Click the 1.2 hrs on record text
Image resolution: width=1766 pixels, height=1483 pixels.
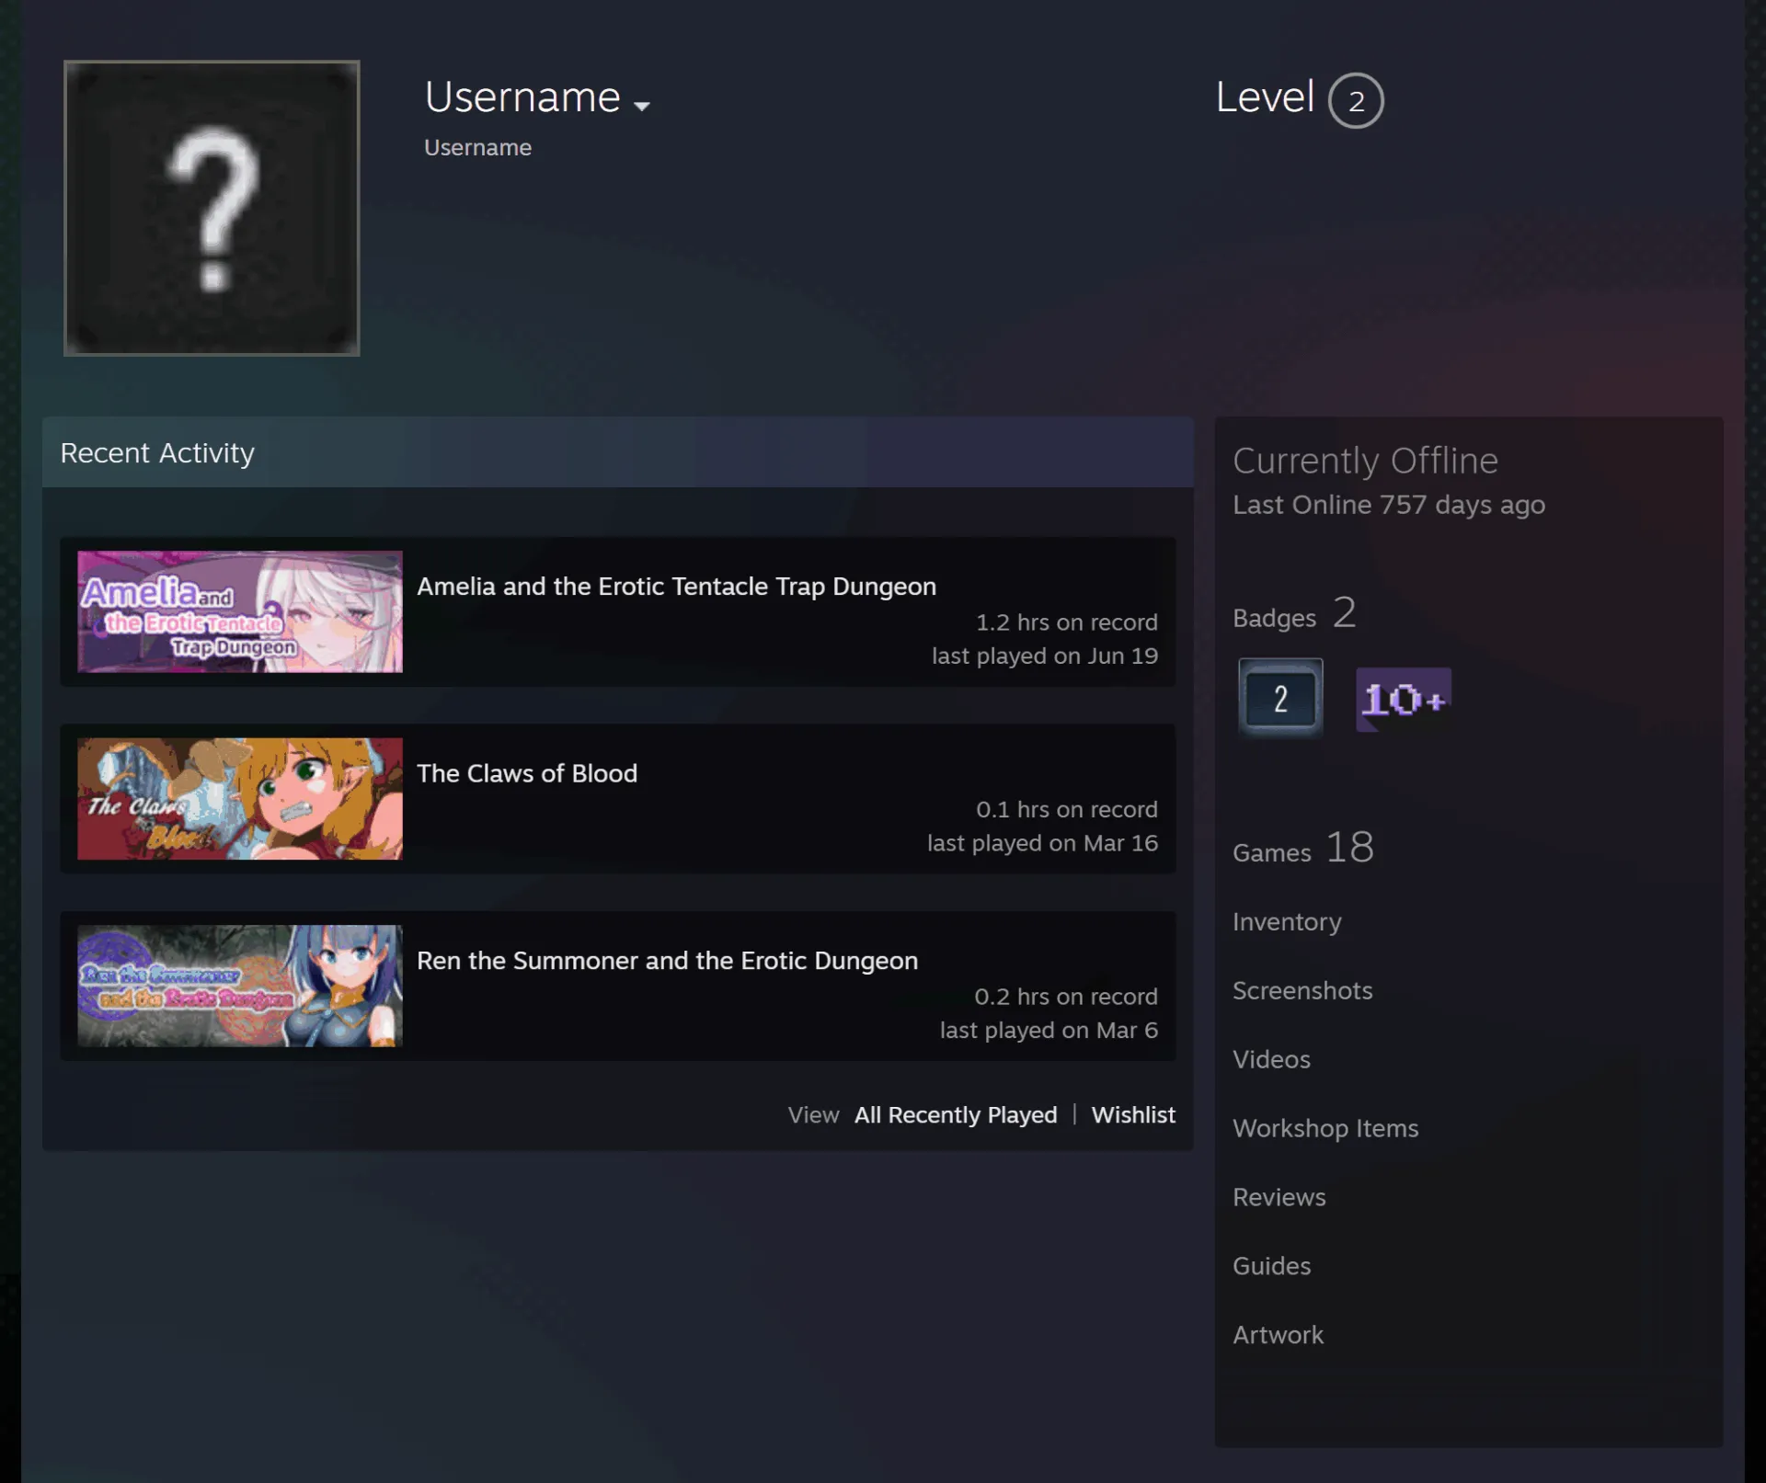click(x=1066, y=622)
